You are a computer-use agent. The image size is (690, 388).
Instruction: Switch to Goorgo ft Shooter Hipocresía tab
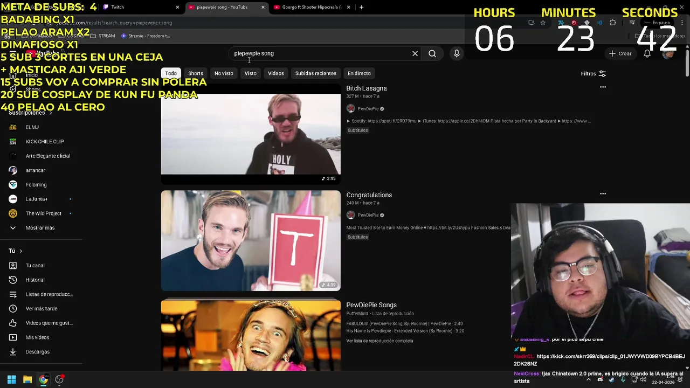312,7
